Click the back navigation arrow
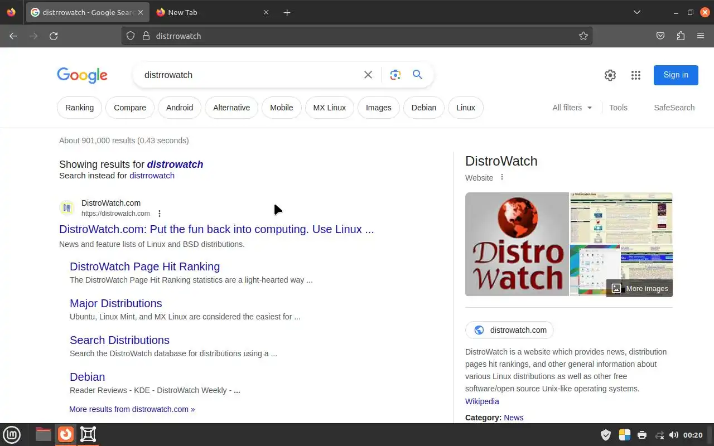The image size is (714, 446). coord(13,36)
